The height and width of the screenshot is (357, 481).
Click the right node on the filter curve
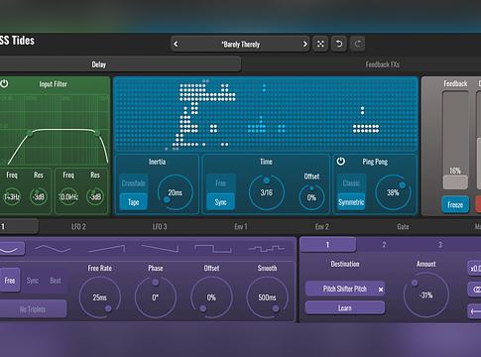pyautogui.click(x=97, y=133)
